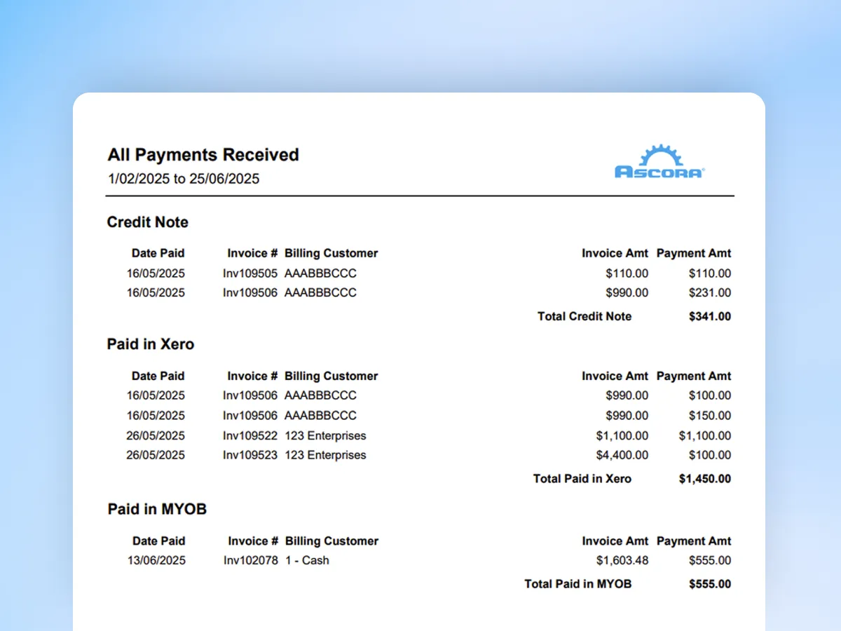Click the Billing Customer header in Xero section
The height and width of the screenshot is (631, 841).
pos(331,376)
